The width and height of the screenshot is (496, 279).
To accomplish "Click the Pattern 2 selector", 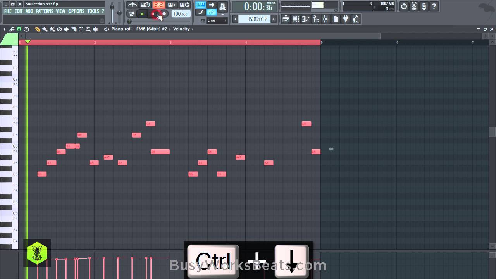I will coord(255,19).
